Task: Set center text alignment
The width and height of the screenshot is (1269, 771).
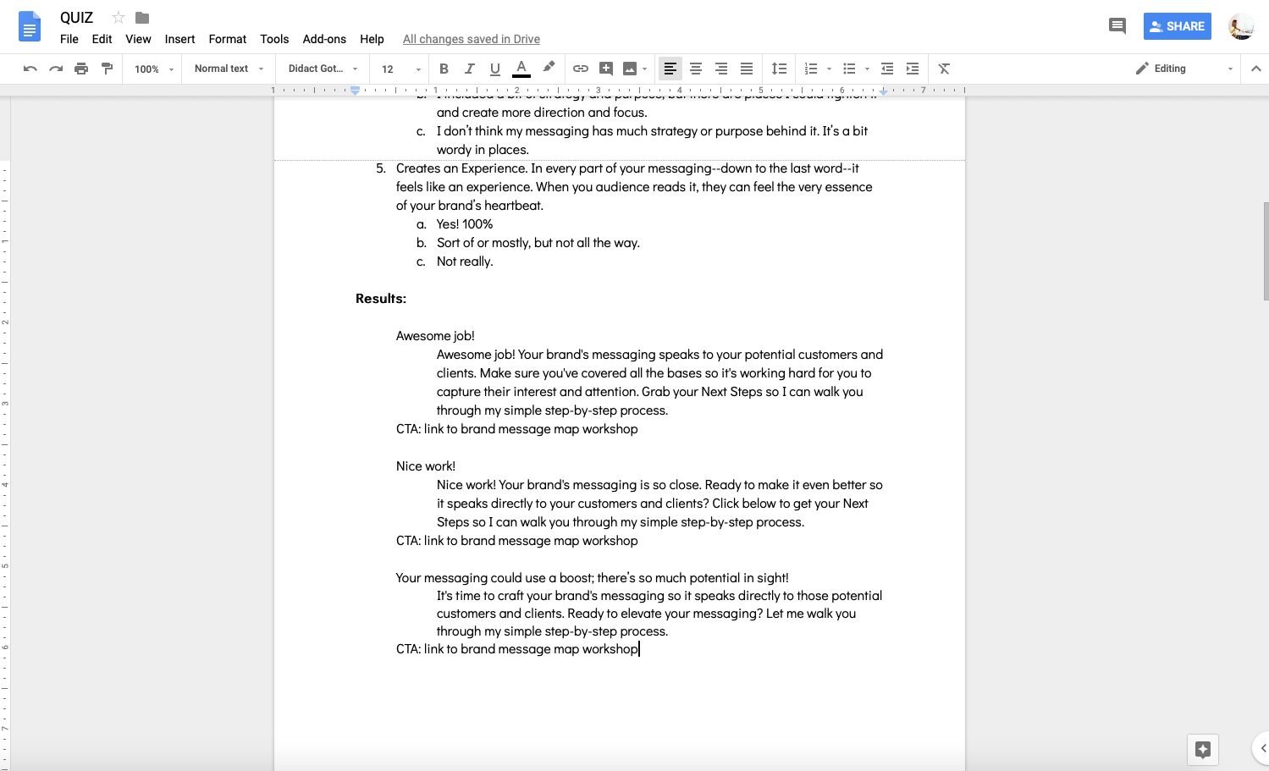Action: pyautogui.click(x=696, y=69)
